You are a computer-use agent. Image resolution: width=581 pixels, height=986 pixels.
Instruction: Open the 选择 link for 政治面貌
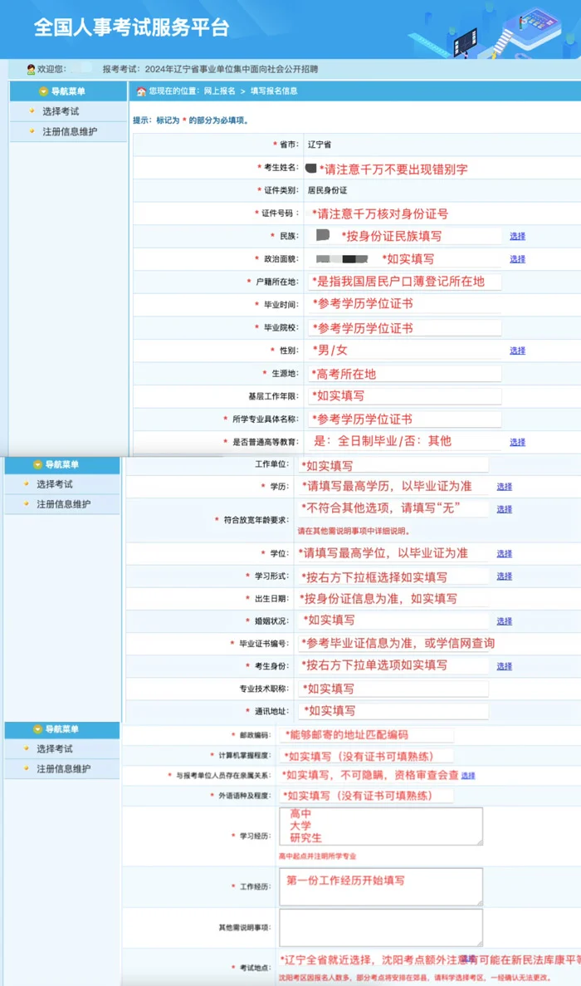518,259
